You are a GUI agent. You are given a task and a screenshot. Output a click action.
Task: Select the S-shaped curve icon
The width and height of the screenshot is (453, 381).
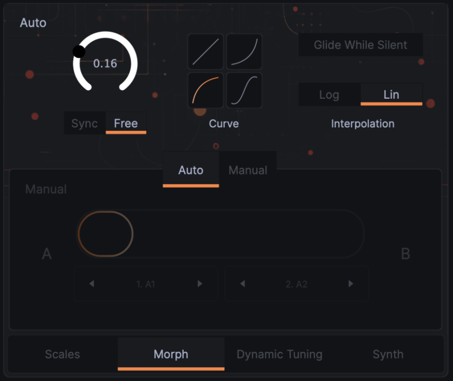(245, 90)
